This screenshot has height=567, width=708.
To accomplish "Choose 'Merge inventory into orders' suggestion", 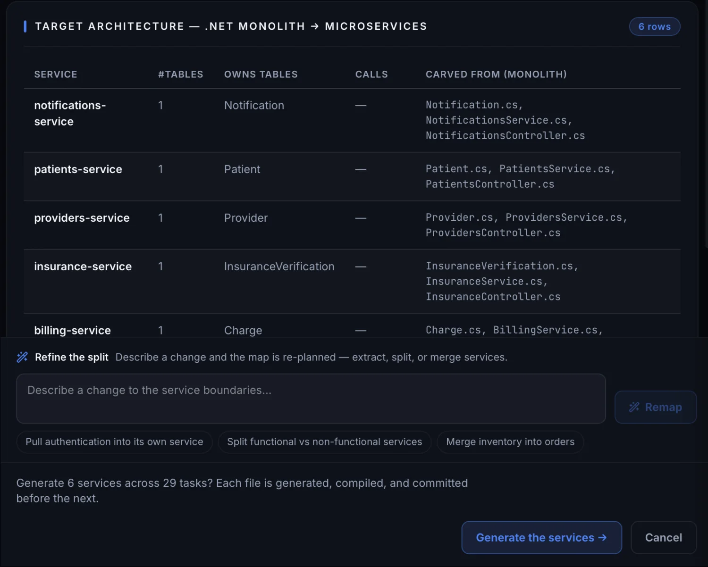I will coord(510,442).
